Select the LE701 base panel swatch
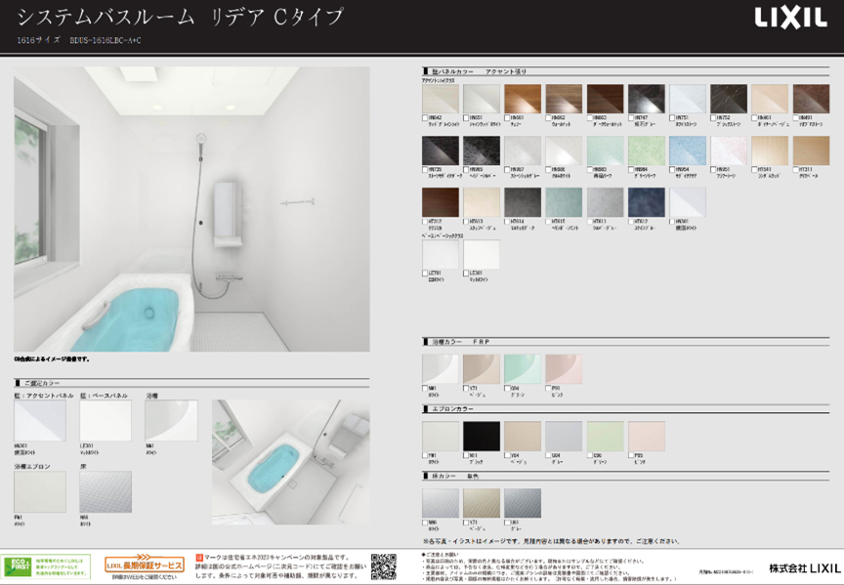Image resolution: width=844 pixels, height=585 pixels. 441,255
